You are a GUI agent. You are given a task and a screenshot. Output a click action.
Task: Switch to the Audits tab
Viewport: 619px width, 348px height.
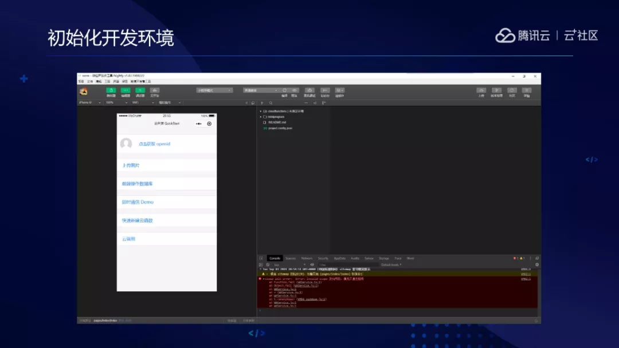click(x=355, y=258)
